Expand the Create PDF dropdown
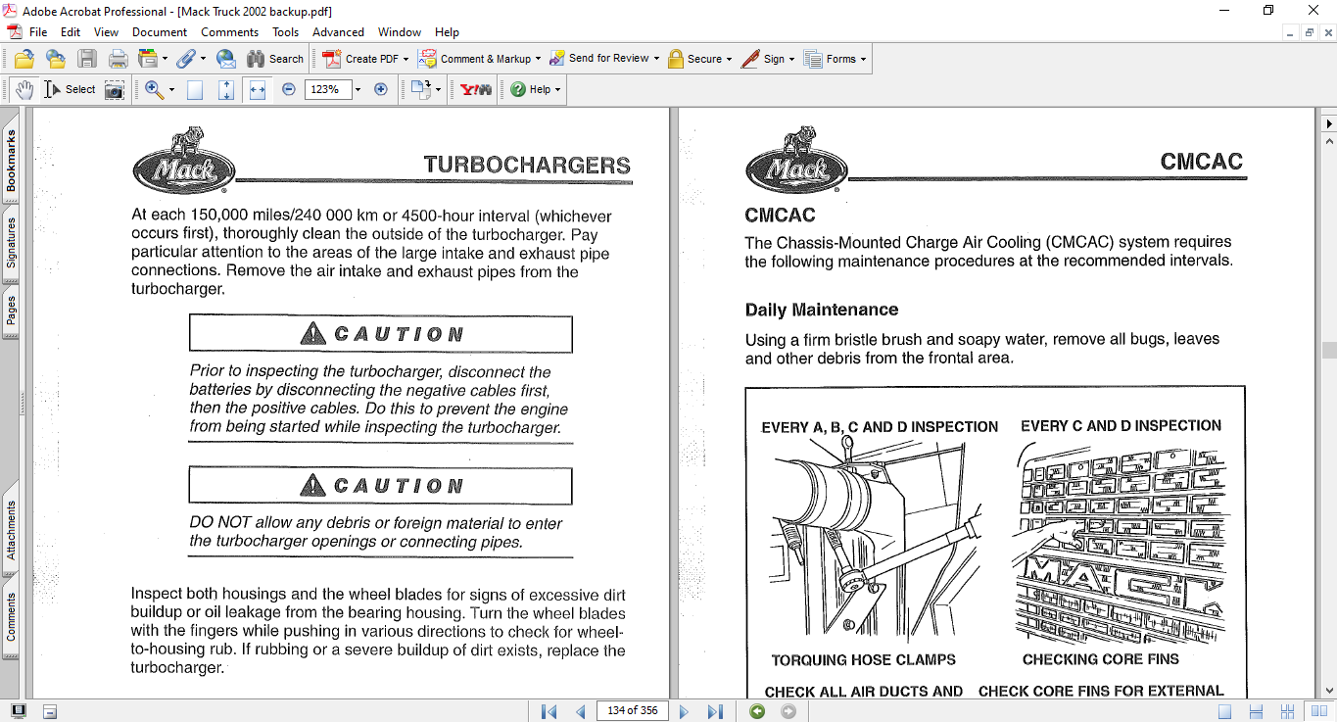This screenshot has width=1337, height=722. 406,59
